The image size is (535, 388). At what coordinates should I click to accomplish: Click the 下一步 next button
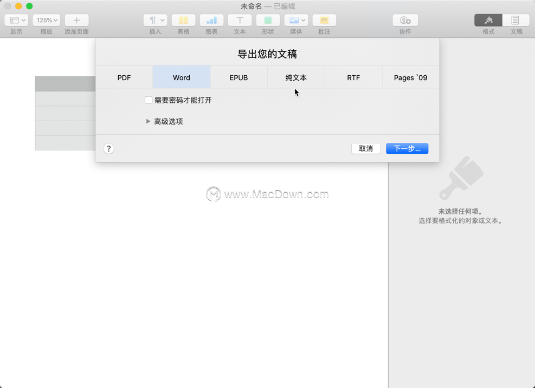(407, 148)
